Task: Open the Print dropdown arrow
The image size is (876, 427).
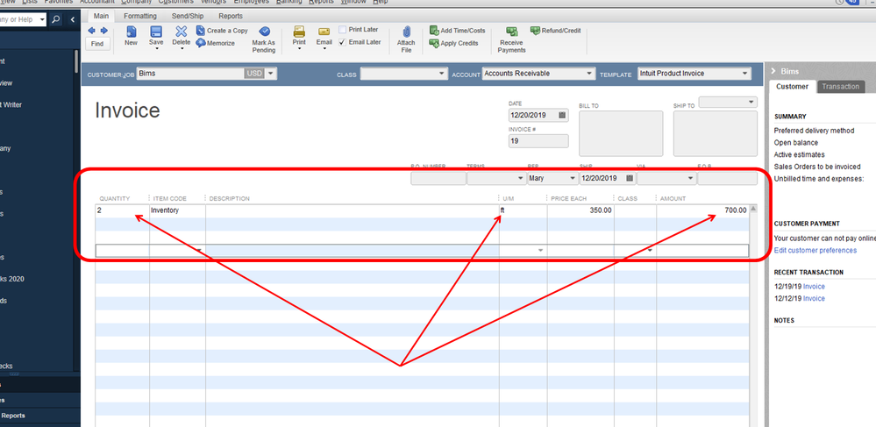Action: coord(299,48)
